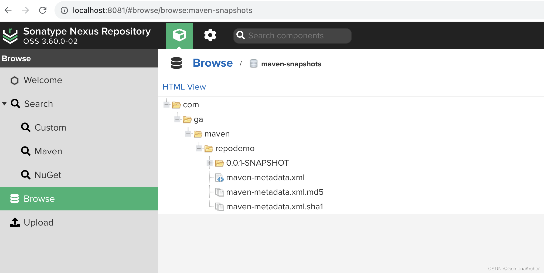Select the repodemo folder
Image resolution: width=544 pixels, height=273 pixels.
pyautogui.click(x=235, y=148)
